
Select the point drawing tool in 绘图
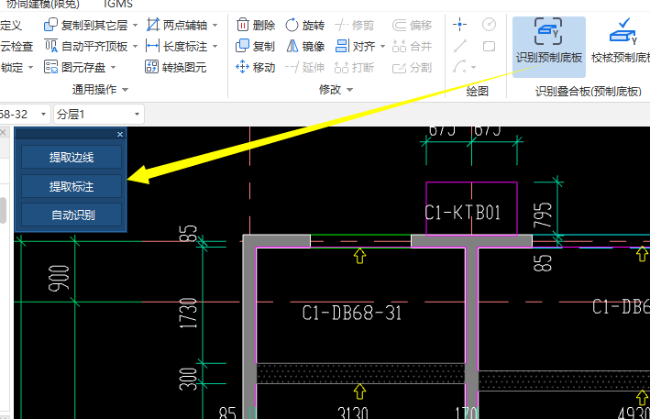pyautogui.click(x=460, y=24)
